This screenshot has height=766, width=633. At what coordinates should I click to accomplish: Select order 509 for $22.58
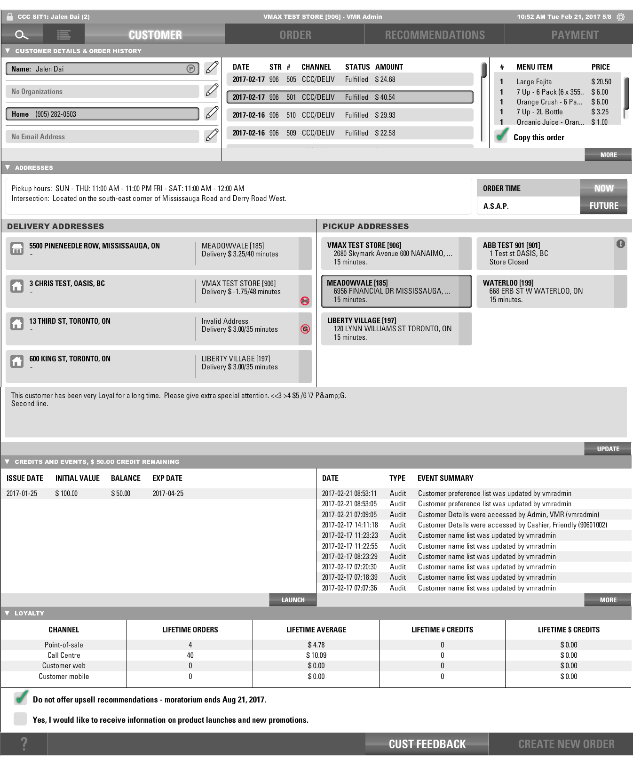pyautogui.click(x=350, y=133)
